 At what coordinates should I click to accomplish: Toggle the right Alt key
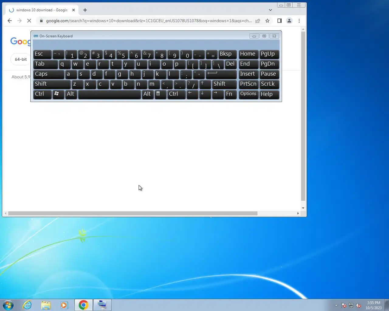(x=148, y=94)
